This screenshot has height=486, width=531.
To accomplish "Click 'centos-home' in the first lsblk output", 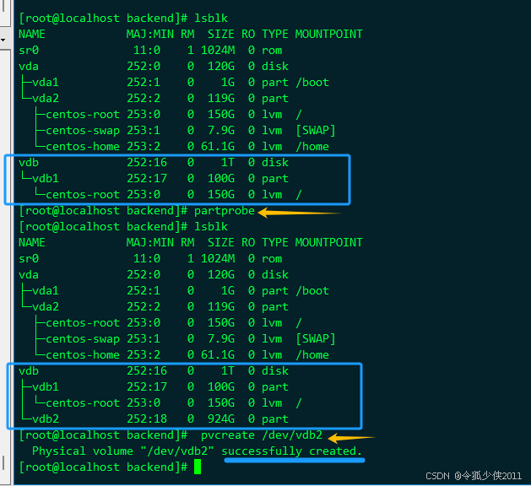I will pos(82,147).
